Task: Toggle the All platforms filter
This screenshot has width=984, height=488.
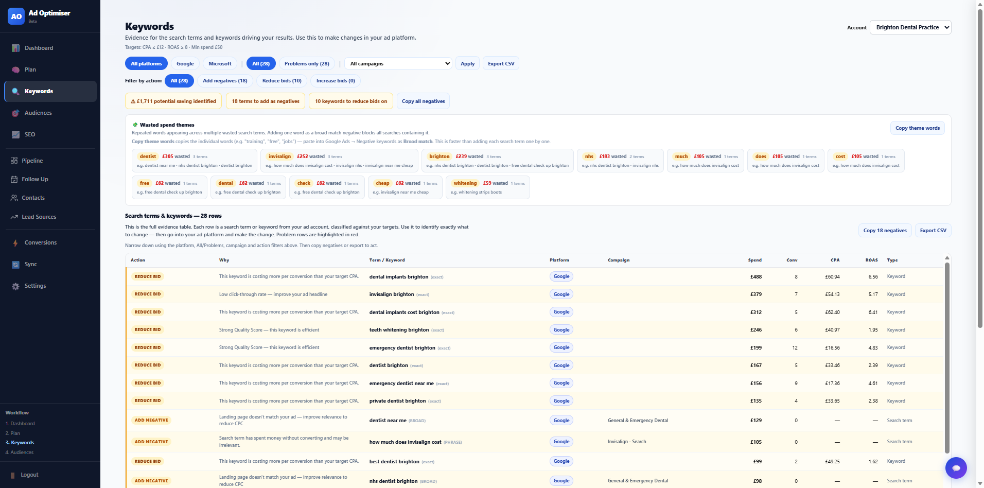Action: pos(146,63)
